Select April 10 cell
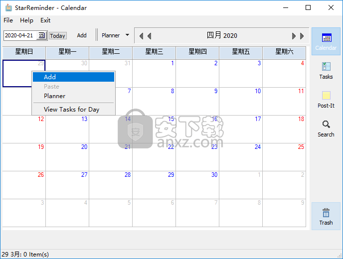The height and width of the screenshot is (259, 343). [241, 102]
